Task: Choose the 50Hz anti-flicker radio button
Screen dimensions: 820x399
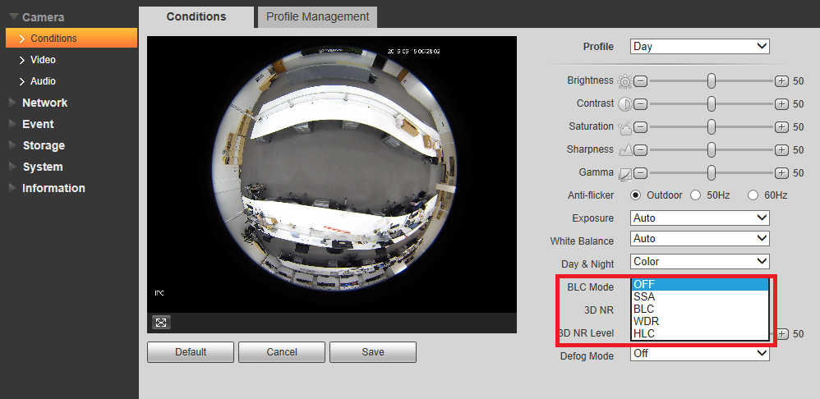Action: point(696,195)
